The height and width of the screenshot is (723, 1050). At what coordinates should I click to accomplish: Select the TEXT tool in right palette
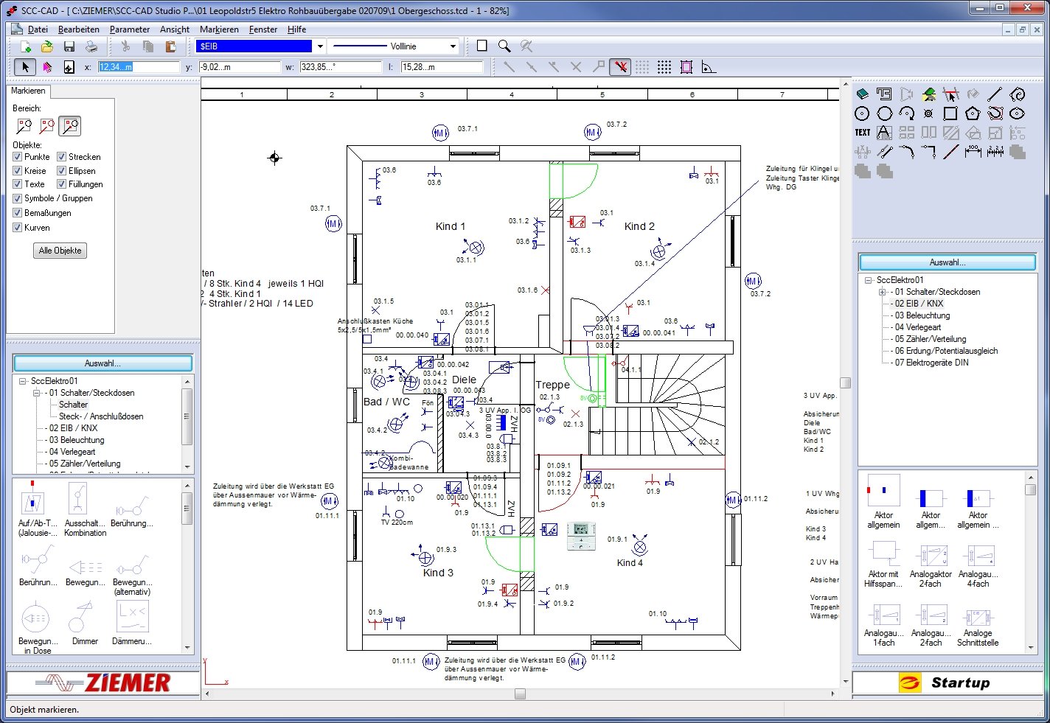click(862, 133)
